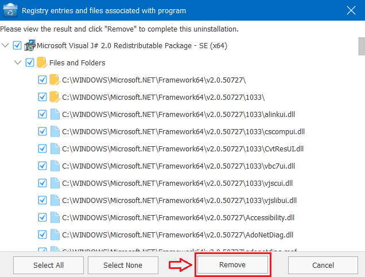The image size is (365, 277).
Task: Uncheck the v2.0.50727\ root folder checkbox
Action: coord(42,80)
